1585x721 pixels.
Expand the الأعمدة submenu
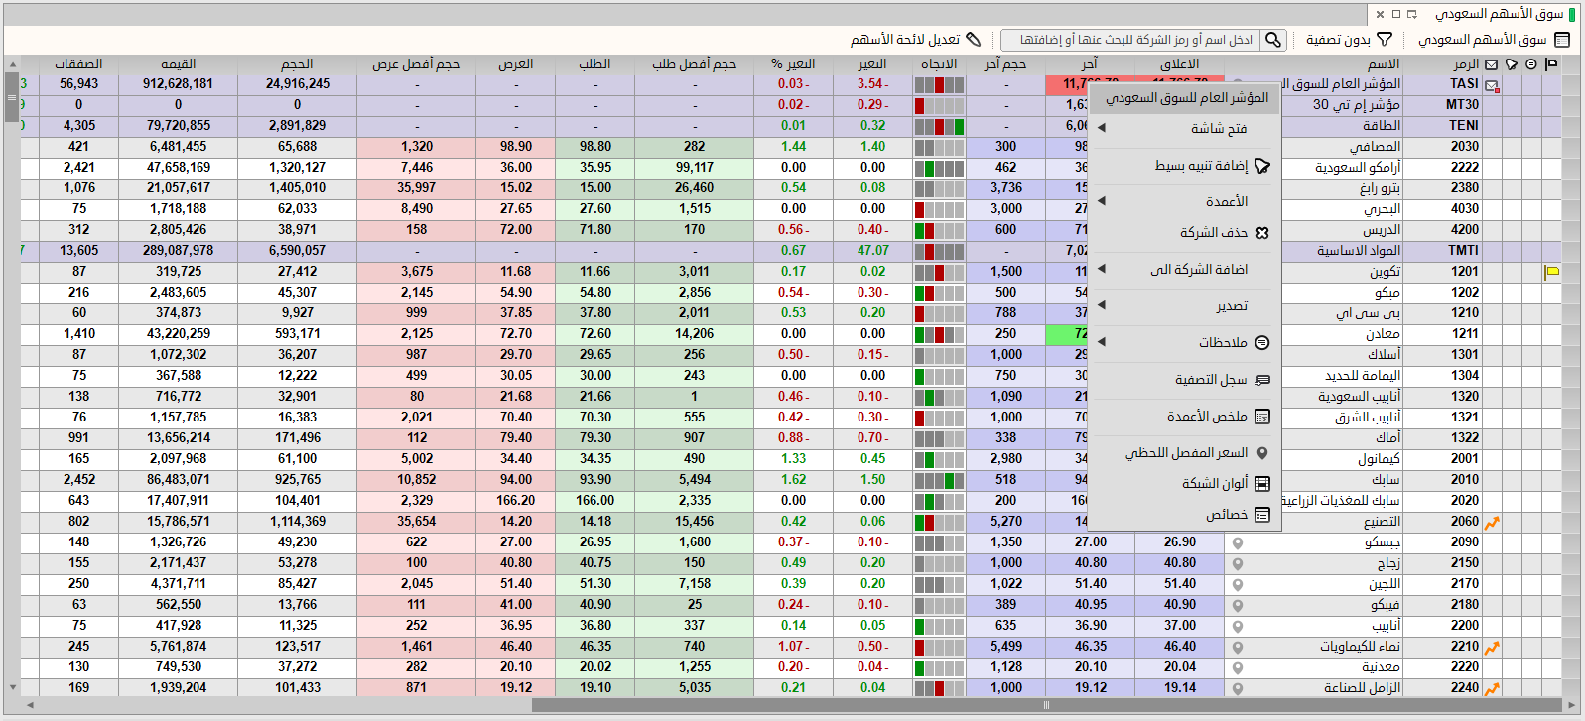point(1184,201)
